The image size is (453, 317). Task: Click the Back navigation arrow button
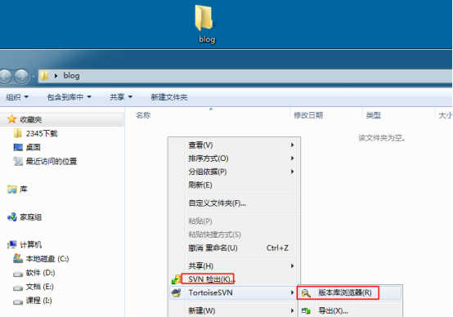click(5, 76)
